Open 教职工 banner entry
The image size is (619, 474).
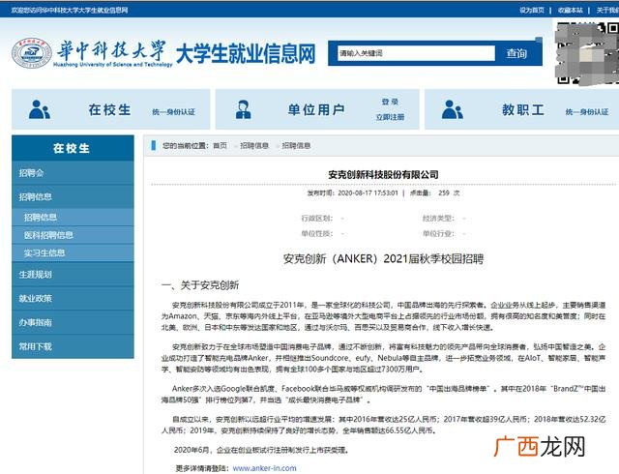click(x=523, y=109)
